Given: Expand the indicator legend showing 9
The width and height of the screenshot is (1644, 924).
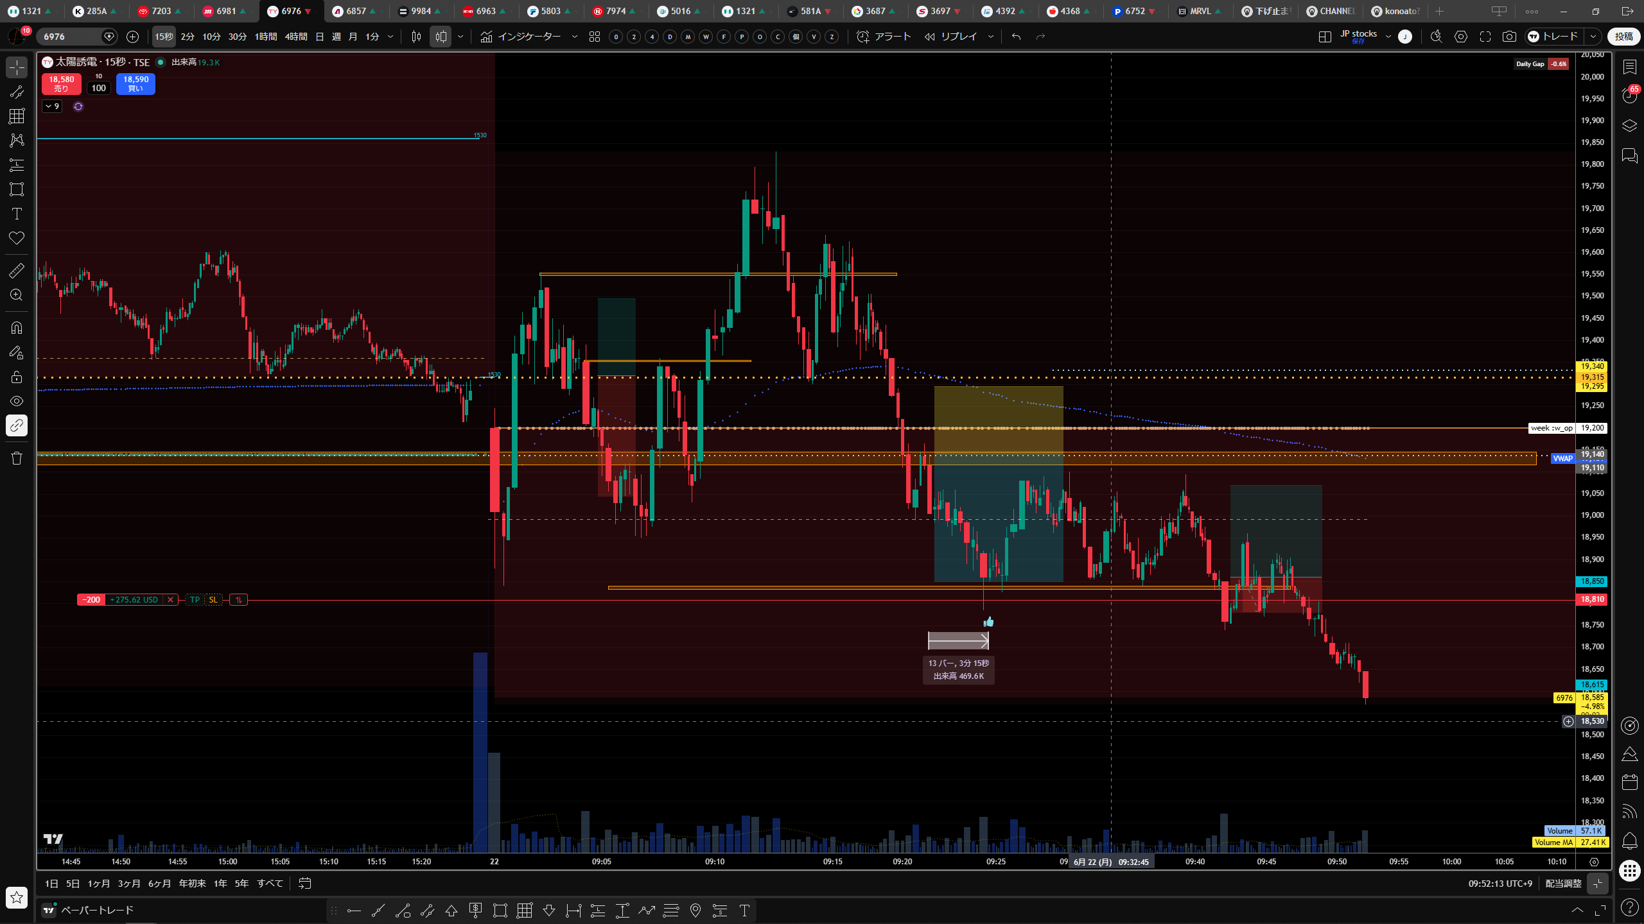Looking at the screenshot, I should [52, 107].
